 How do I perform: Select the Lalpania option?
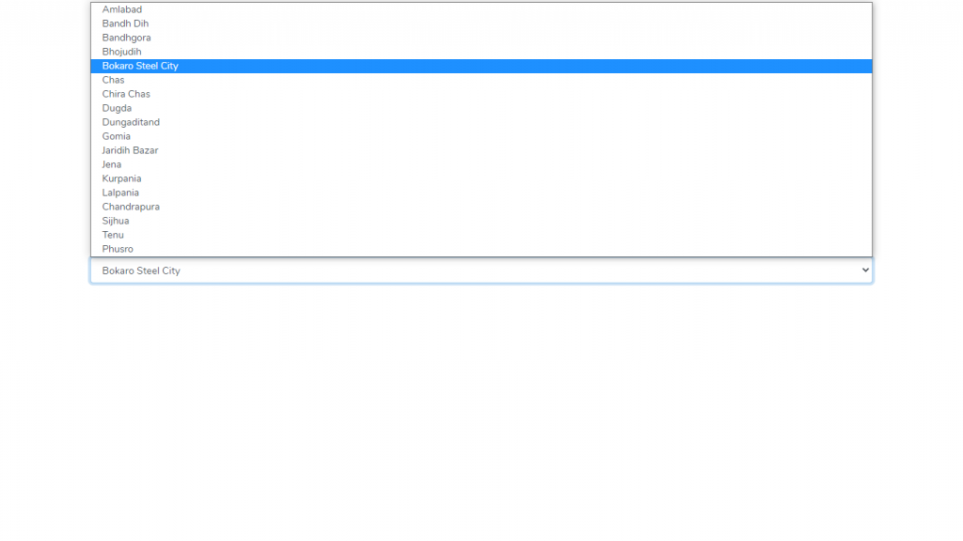click(120, 193)
